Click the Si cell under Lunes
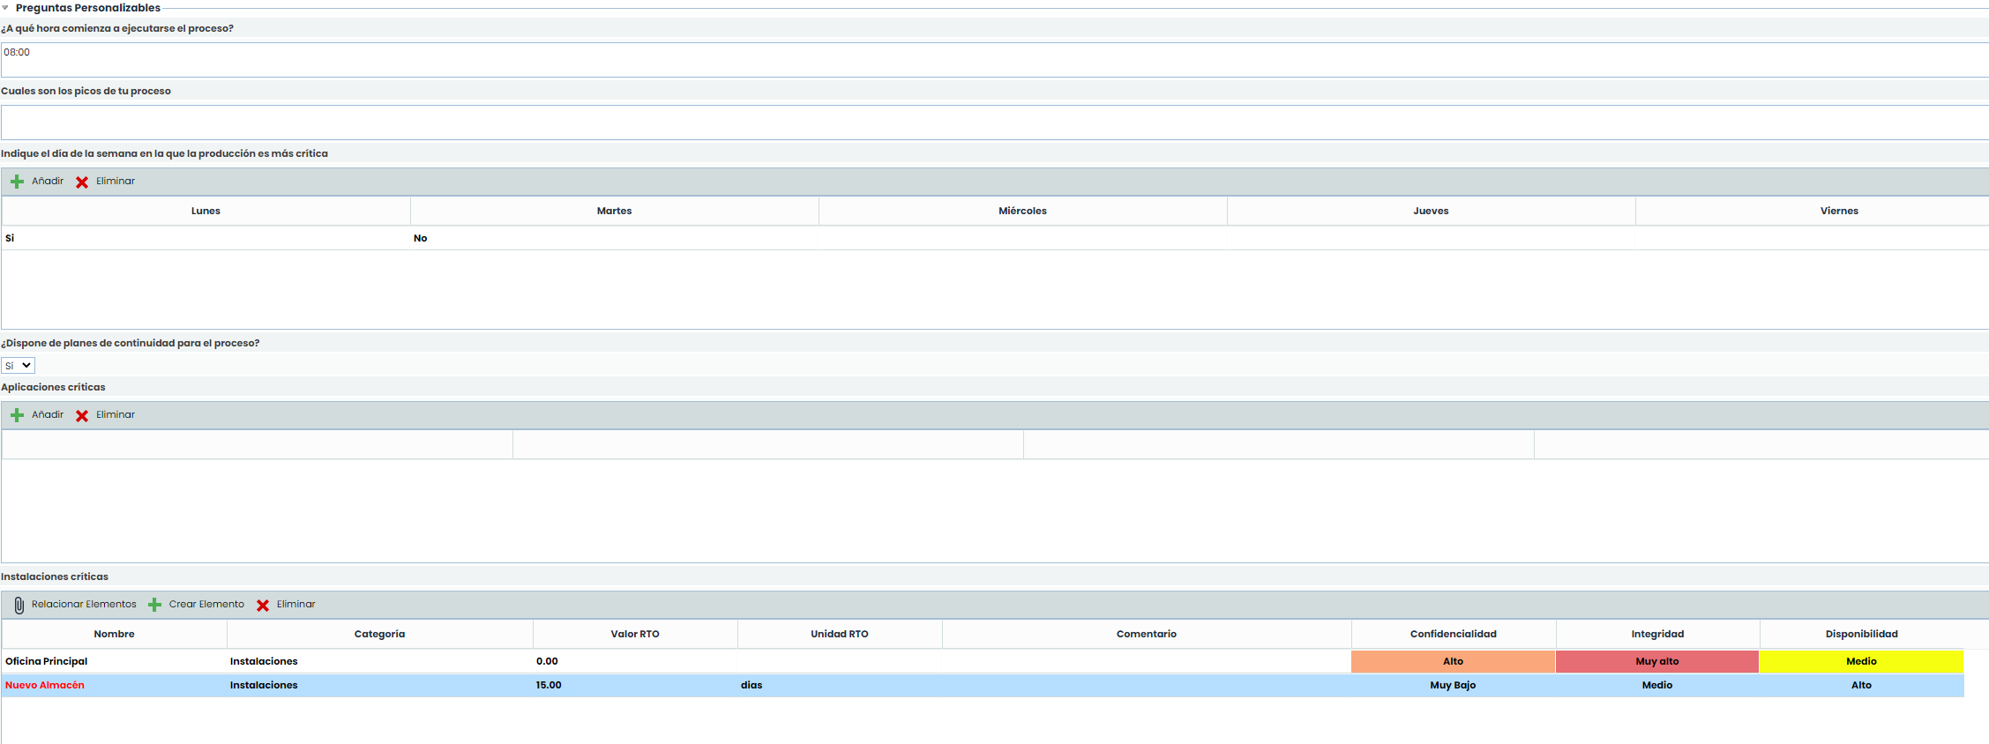The height and width of the screenshot is (744, 1989). pyautogui.click(x=10, y=239)
